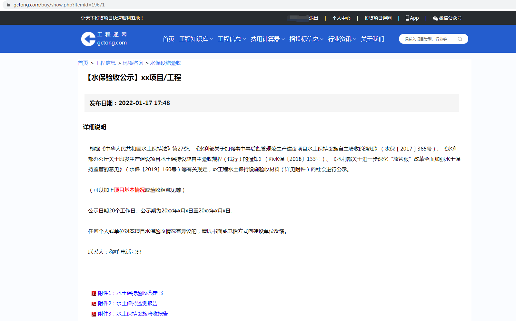516x321 pixels.
Task: Expand the 工程信息 navigation dropdown
Action: tap(232, 39)
